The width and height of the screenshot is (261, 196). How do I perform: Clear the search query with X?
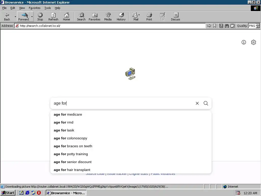[x=197, y=103]
